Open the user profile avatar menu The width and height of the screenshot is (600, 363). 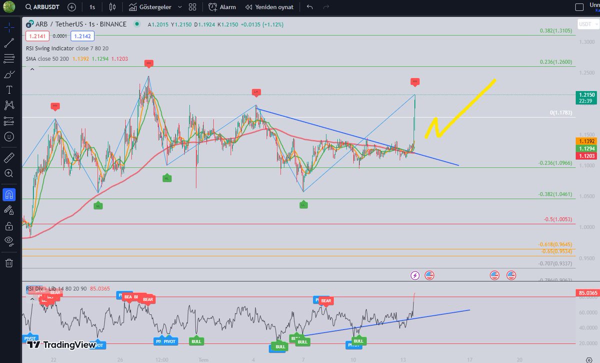[x=8, y=6]
